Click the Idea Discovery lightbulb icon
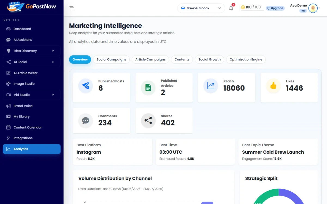This screenshot has height=204, width=327. [x=8, y=51]
